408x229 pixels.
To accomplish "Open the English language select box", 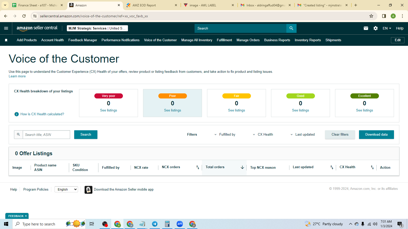I will pos(66,190).
